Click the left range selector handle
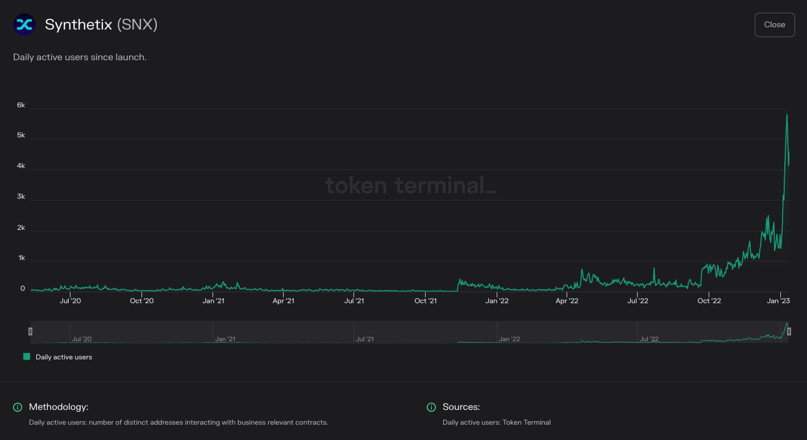This screenshot has height=440, width=807. [x=30, y=331]
